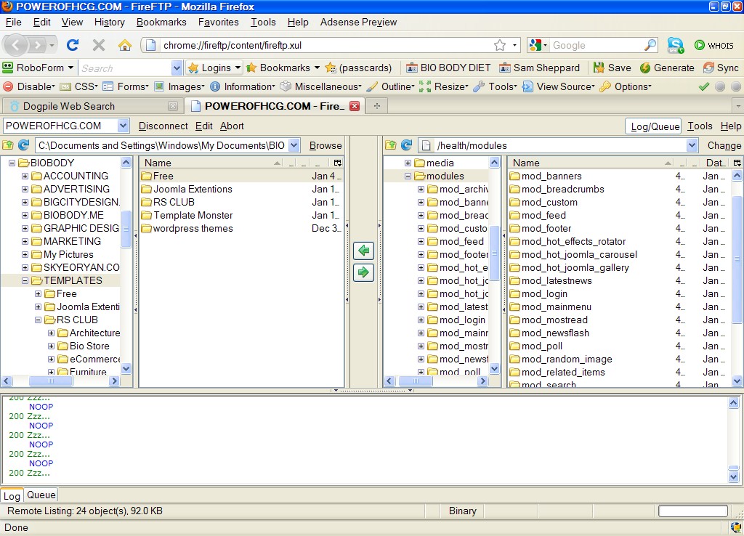This screenshot has height=536, width=744.
Task: Collapse the RS CLUB tree folder
Action: 38,320
